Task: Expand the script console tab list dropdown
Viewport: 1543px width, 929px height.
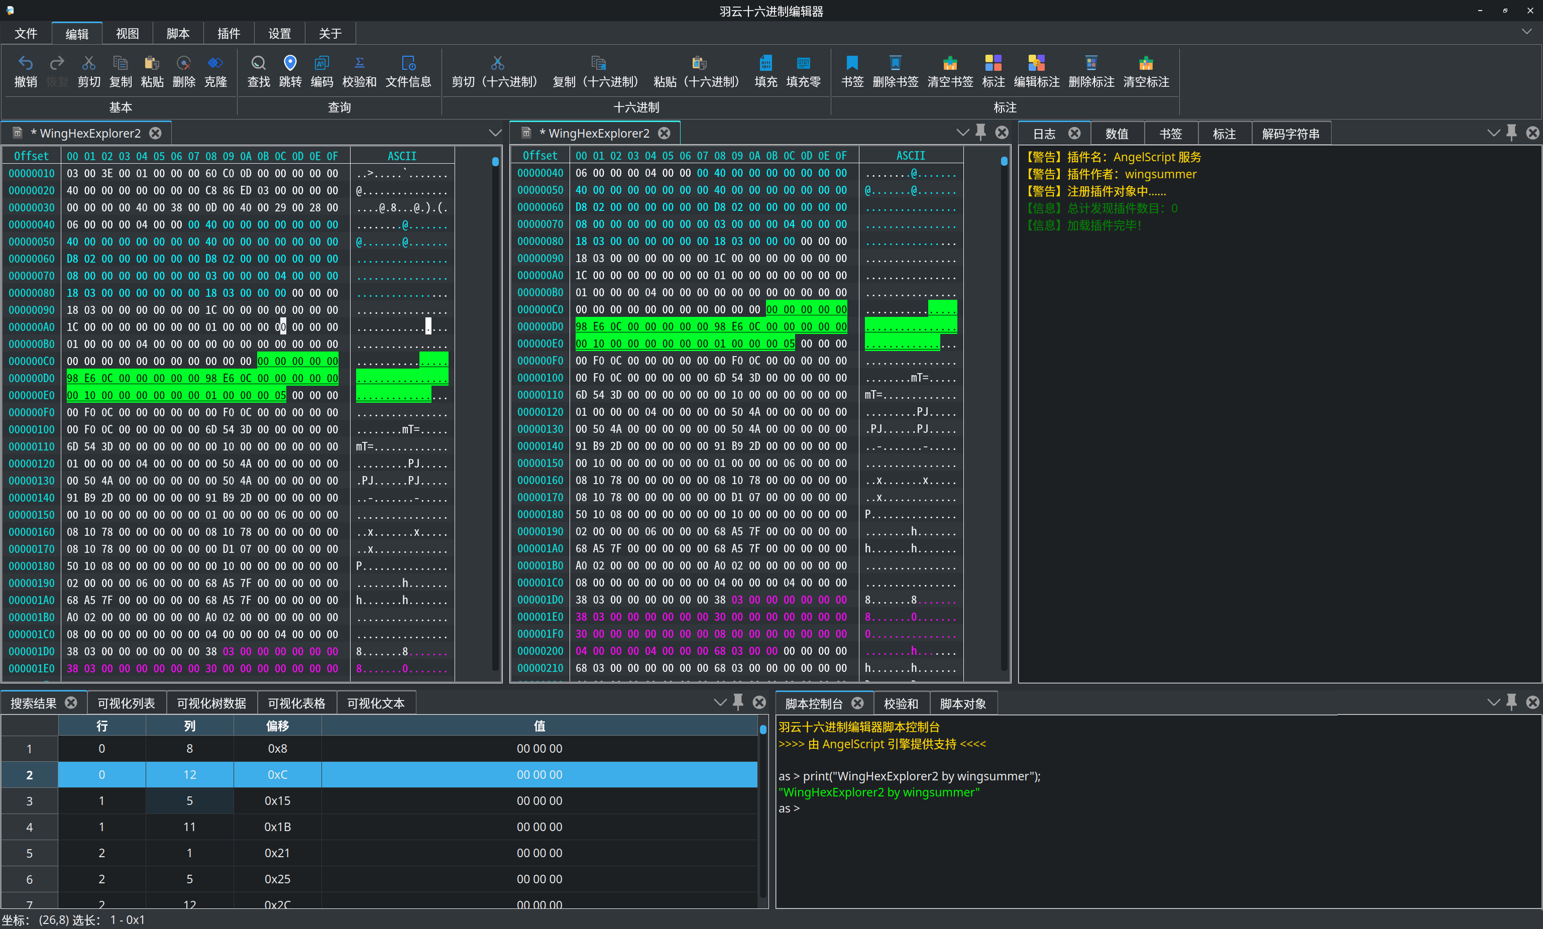Action: (1493, 703)
